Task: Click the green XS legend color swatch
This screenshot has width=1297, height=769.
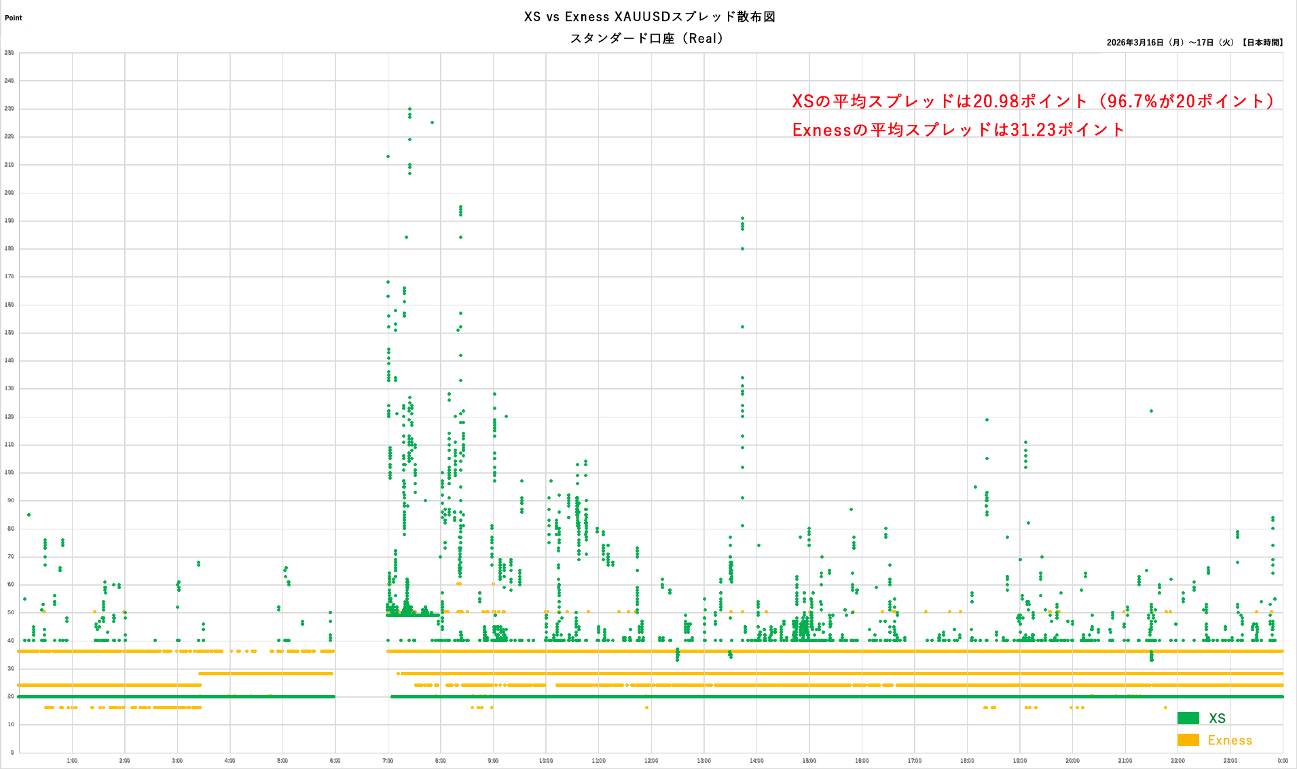Action: [x=1188, y=718]
